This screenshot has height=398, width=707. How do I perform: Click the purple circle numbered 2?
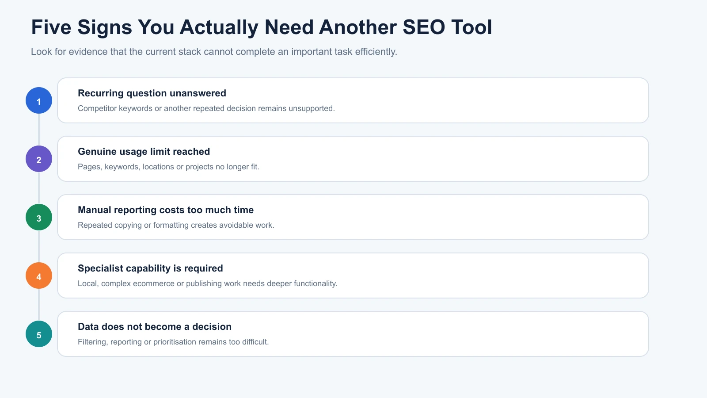(39, 159)
